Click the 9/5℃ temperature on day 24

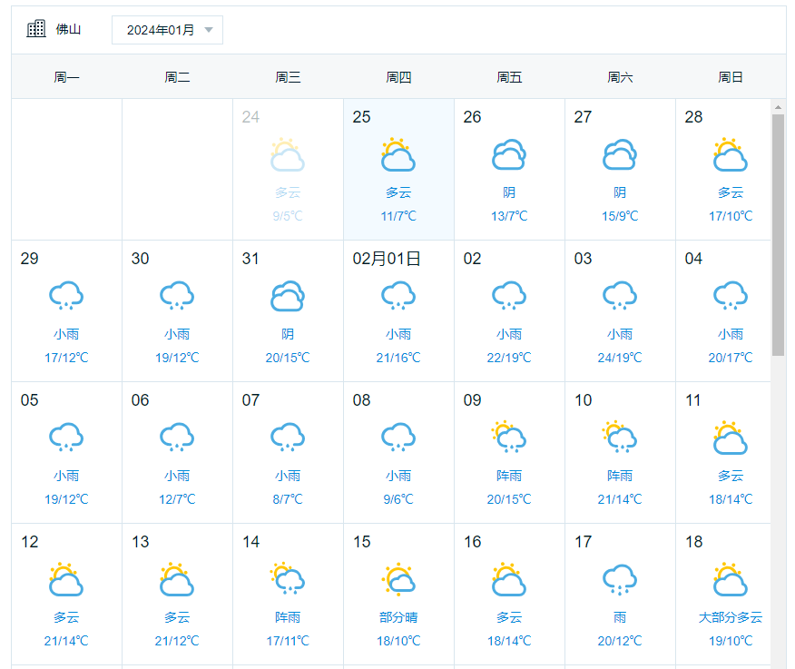coord(288,216)
